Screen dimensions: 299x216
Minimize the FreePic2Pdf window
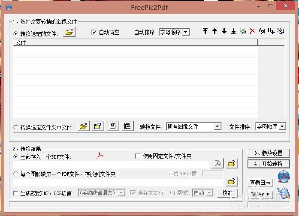(259, 7)
